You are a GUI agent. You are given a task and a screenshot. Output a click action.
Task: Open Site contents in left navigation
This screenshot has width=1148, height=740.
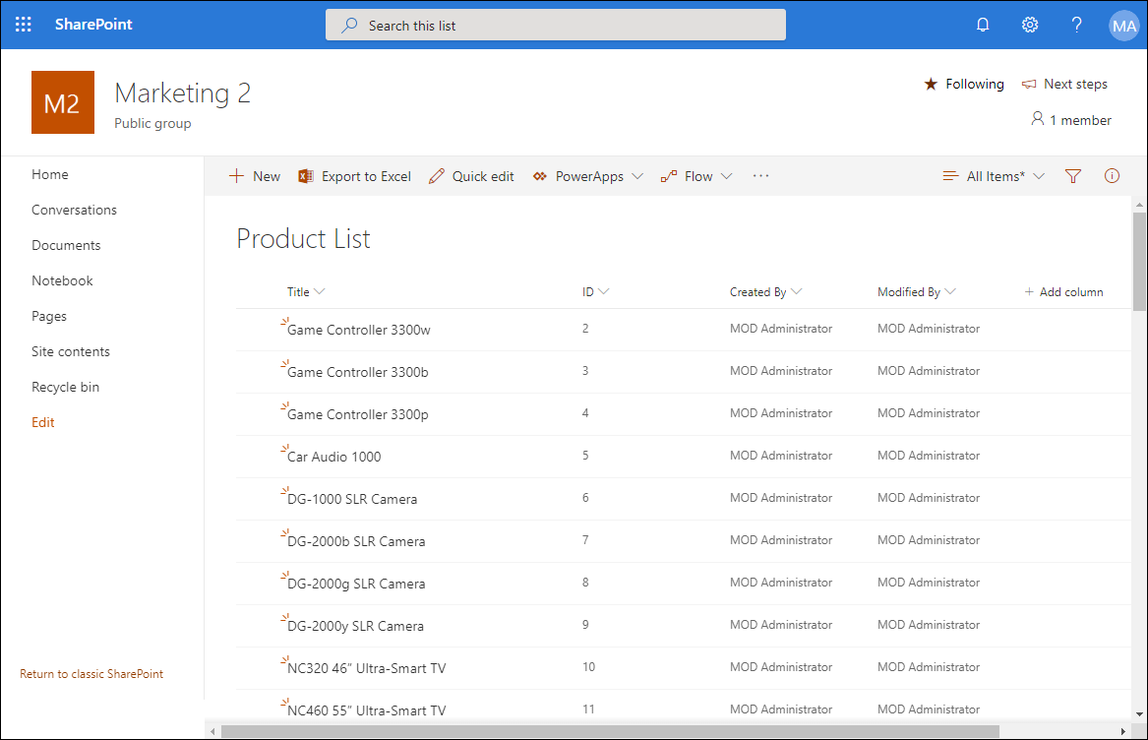(x=71, y=351)
